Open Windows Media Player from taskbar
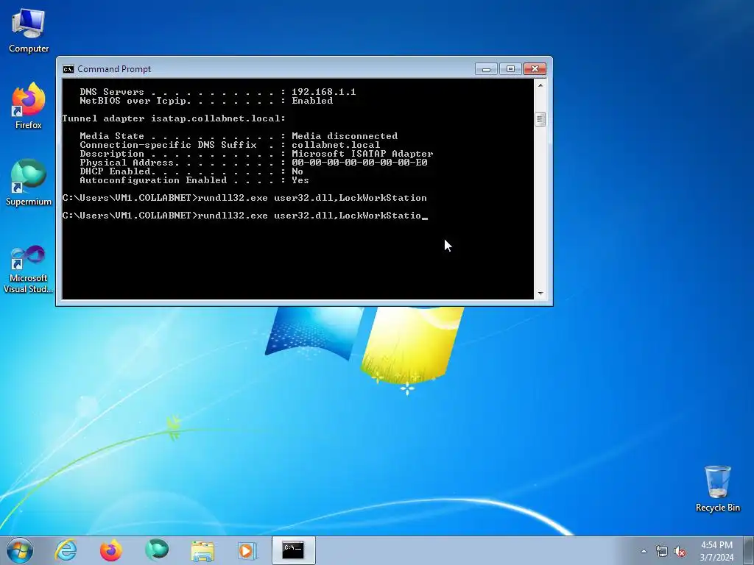This screenshot has height=565, width=754. coord(247,550)
